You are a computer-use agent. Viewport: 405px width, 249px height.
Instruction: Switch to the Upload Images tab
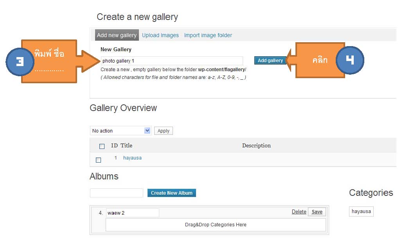click(160, 35)
